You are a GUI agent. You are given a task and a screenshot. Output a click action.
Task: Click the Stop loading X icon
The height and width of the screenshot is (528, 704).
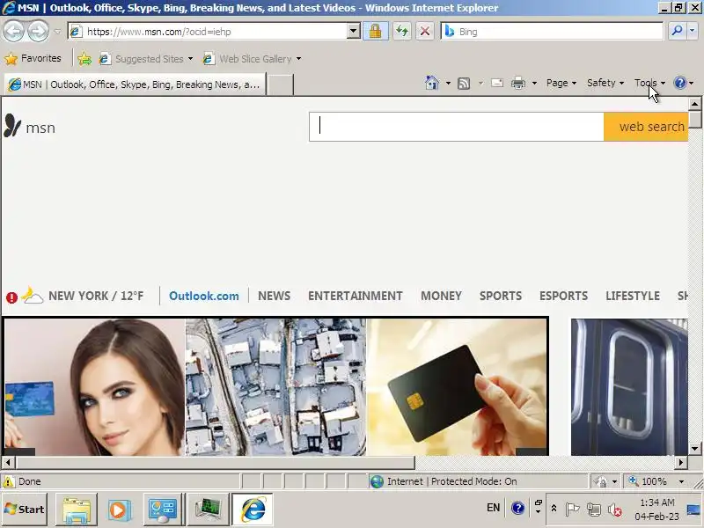click(x=425, y=32)
